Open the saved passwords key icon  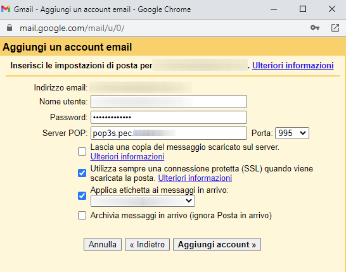point(315,28)
